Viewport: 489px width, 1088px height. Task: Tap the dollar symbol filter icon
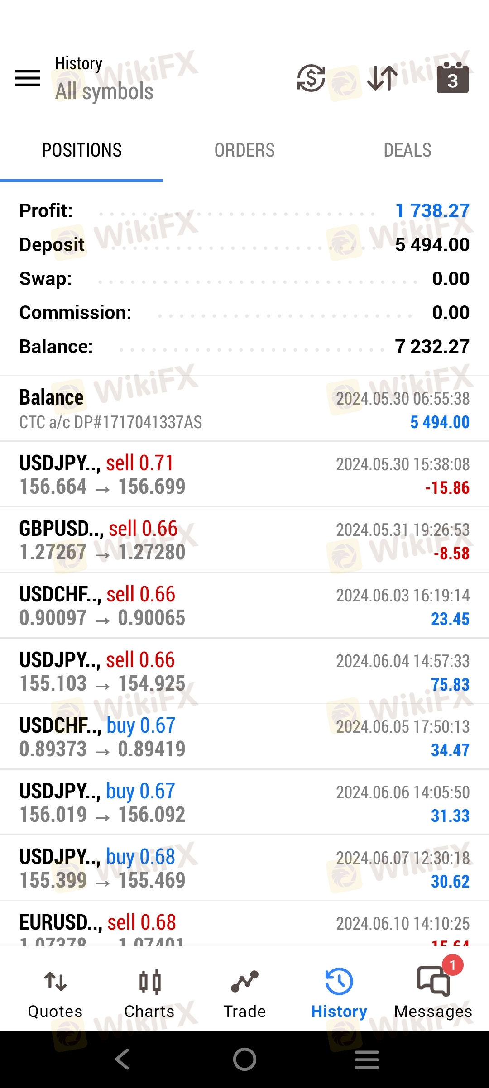(311, 78)
